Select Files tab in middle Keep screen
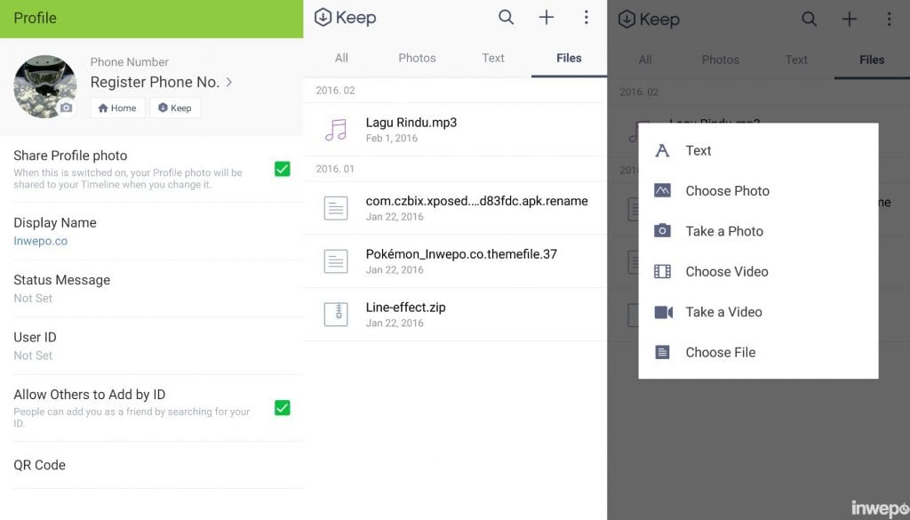 pyautogui.click(x=569, y=58)
